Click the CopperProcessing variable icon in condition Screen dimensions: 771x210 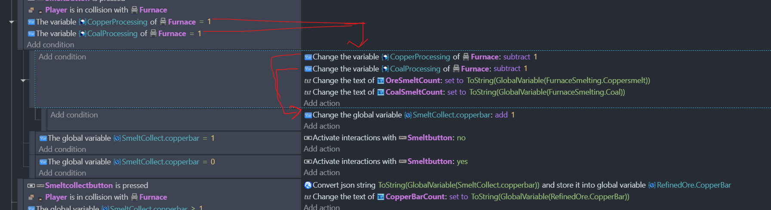pyautogui.click(x=83, y=22)
